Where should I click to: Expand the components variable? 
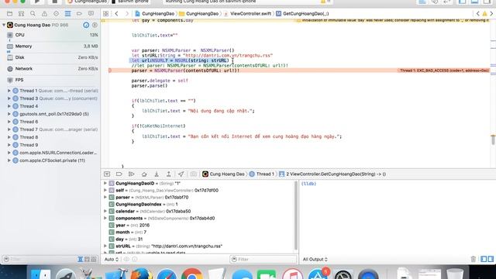coord(105,218)
